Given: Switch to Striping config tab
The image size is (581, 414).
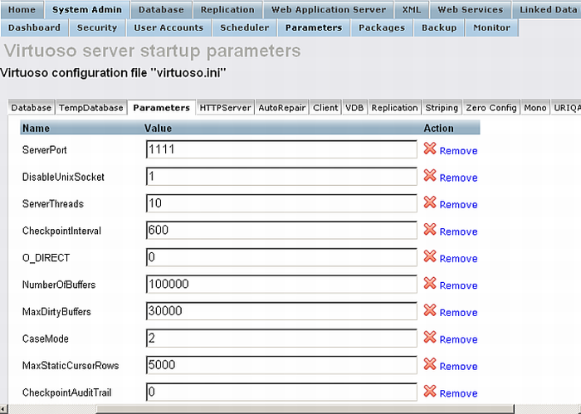Looking at the screenshot, I should pos(442,108).
